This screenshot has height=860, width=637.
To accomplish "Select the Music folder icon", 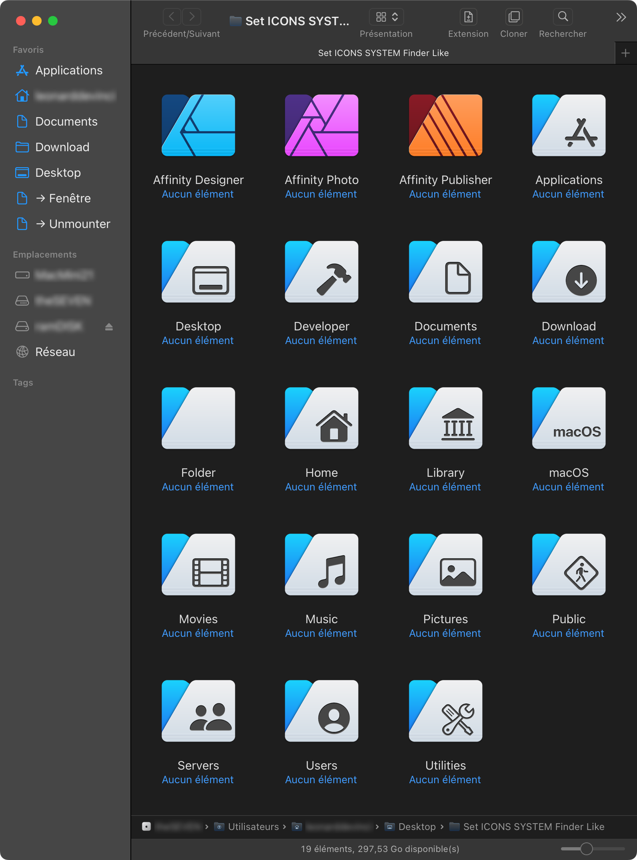I will coord(321,564).
